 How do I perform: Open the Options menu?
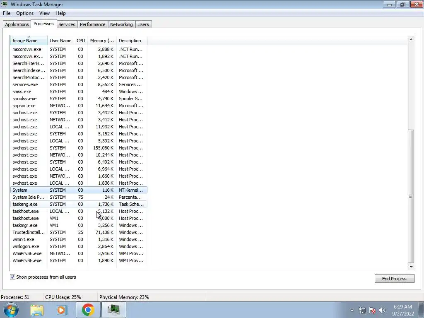(x=25, y=13)
